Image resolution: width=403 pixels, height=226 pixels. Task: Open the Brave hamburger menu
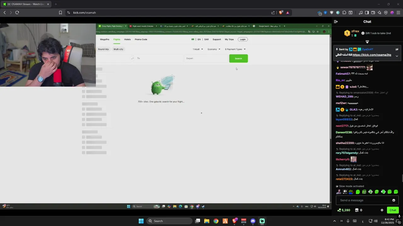pyautogui.click(x=398, y=13)
